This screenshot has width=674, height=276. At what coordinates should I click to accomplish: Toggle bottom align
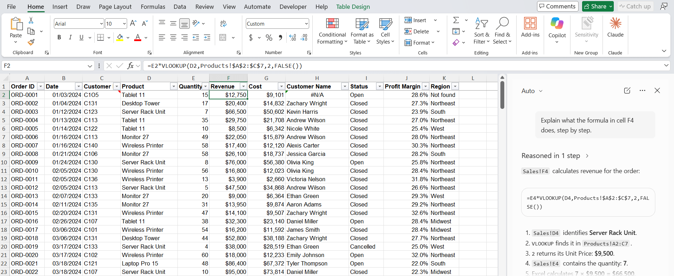tap(184, 24)
